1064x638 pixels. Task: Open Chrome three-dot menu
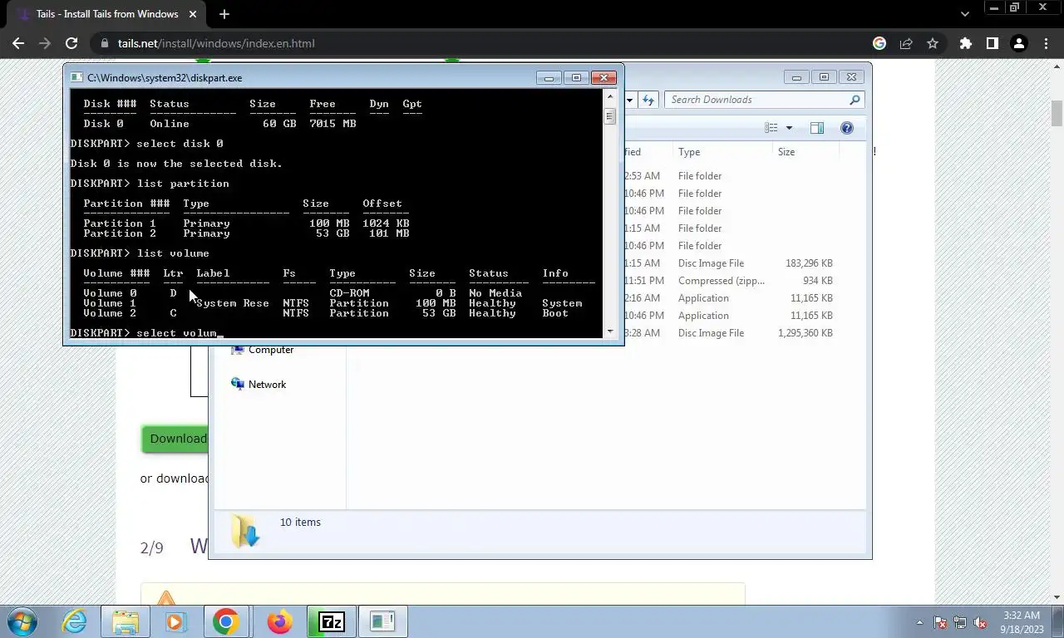point(1045,43)
